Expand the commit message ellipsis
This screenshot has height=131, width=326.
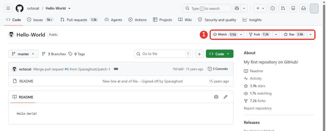116,69
